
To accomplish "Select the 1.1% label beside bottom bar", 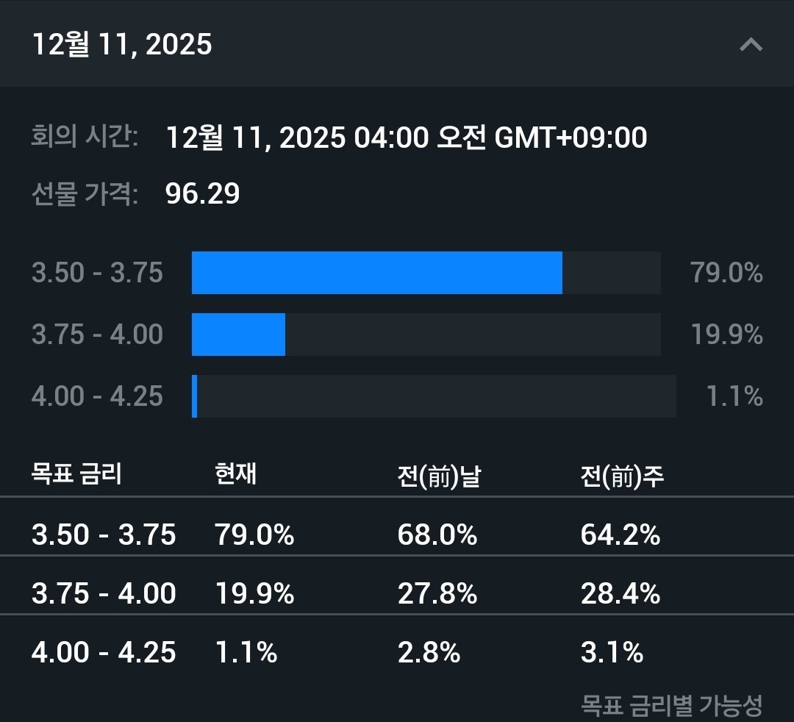I will point(734,397).
